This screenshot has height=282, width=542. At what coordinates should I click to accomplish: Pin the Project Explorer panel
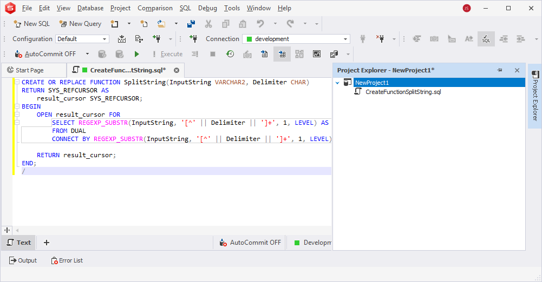click(500, 70)
